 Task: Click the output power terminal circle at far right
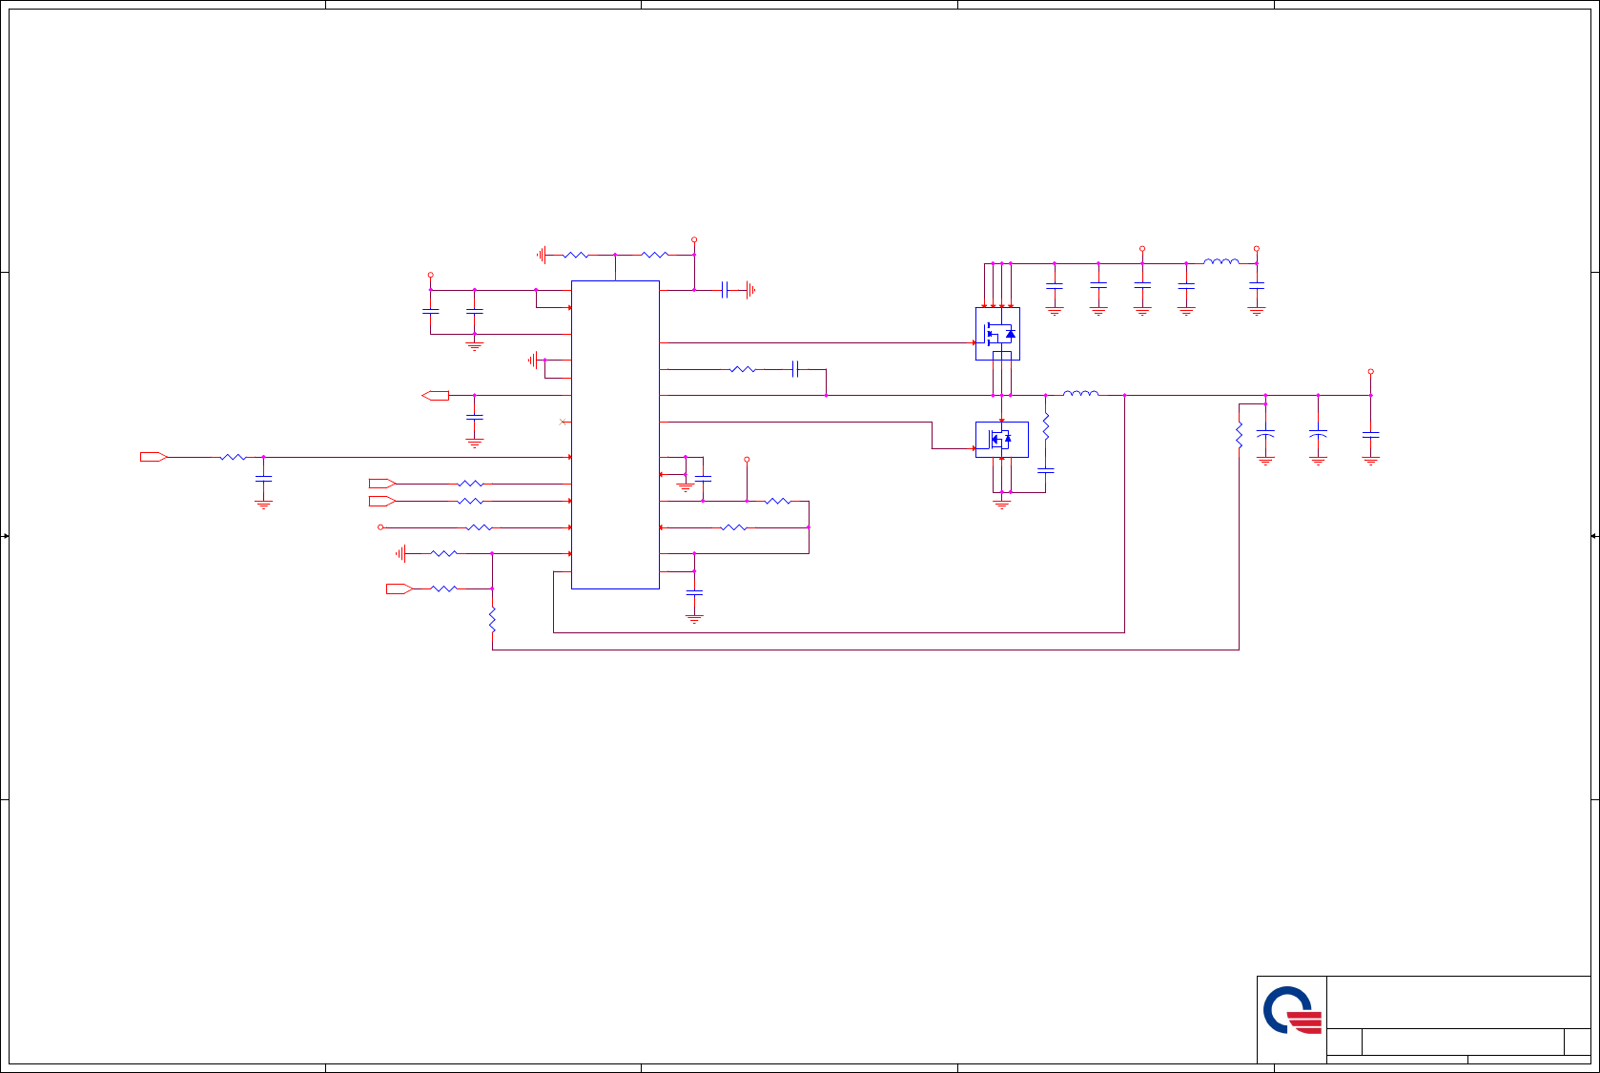(1370, 371)
